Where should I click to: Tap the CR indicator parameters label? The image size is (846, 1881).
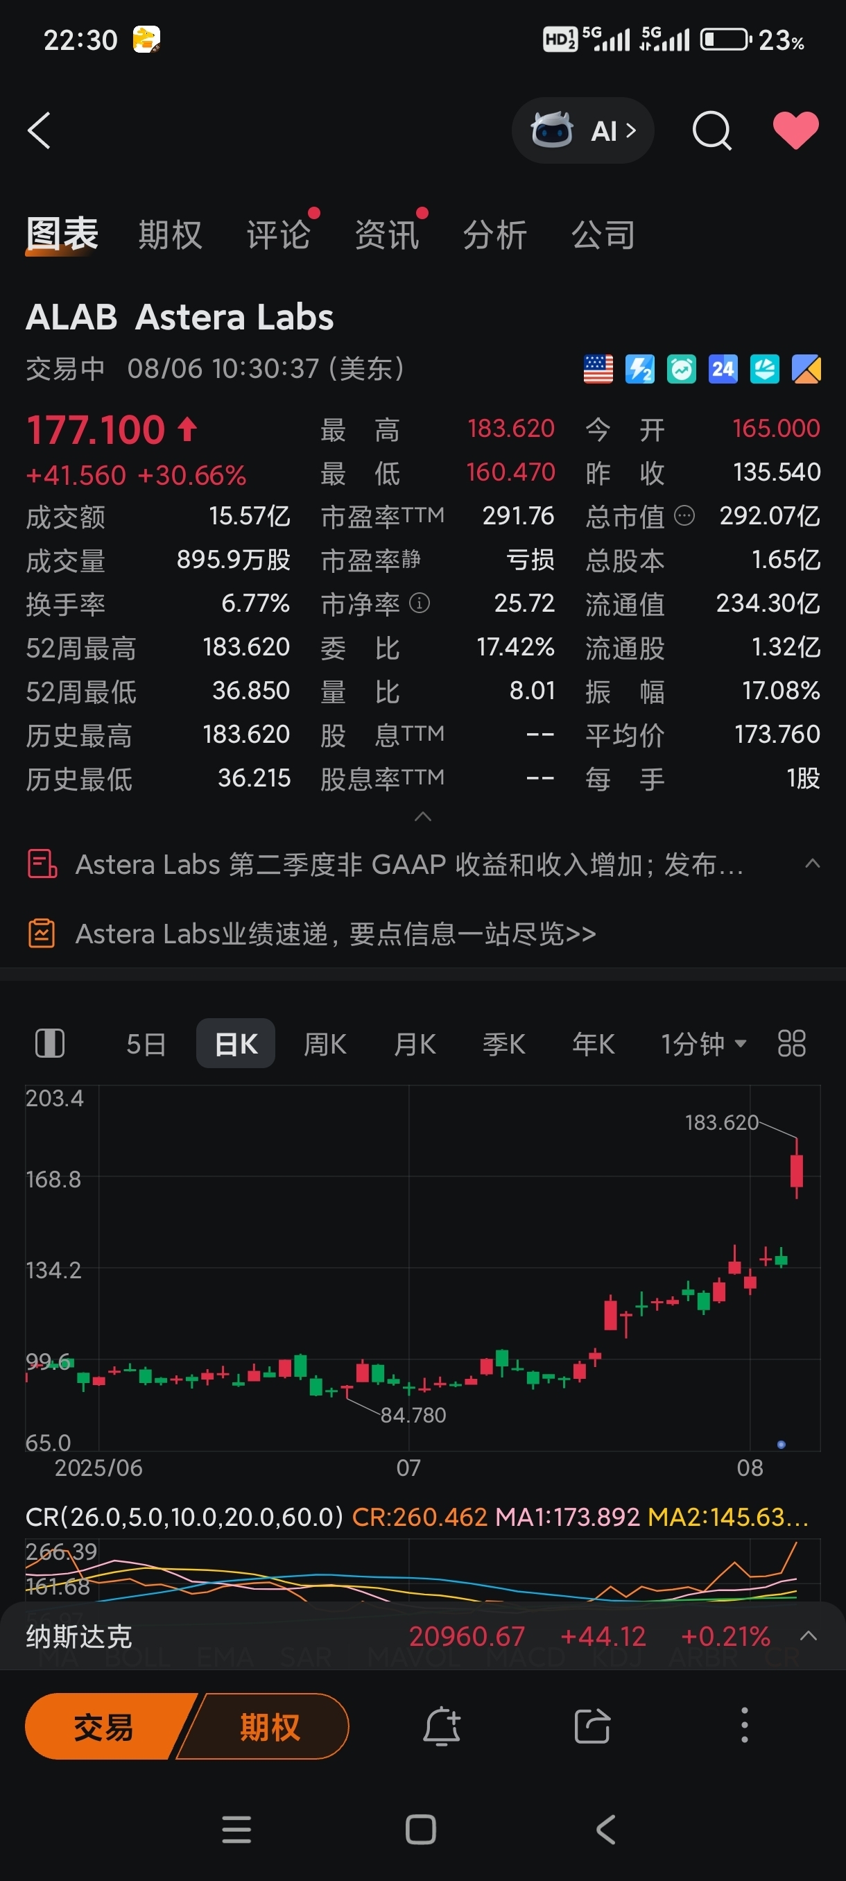pyautogui.click(x=184, y=1517)
